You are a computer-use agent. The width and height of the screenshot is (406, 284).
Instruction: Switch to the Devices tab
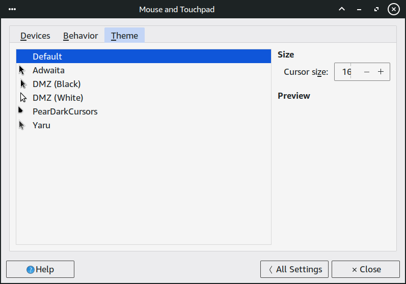click(x=35, y=36)
